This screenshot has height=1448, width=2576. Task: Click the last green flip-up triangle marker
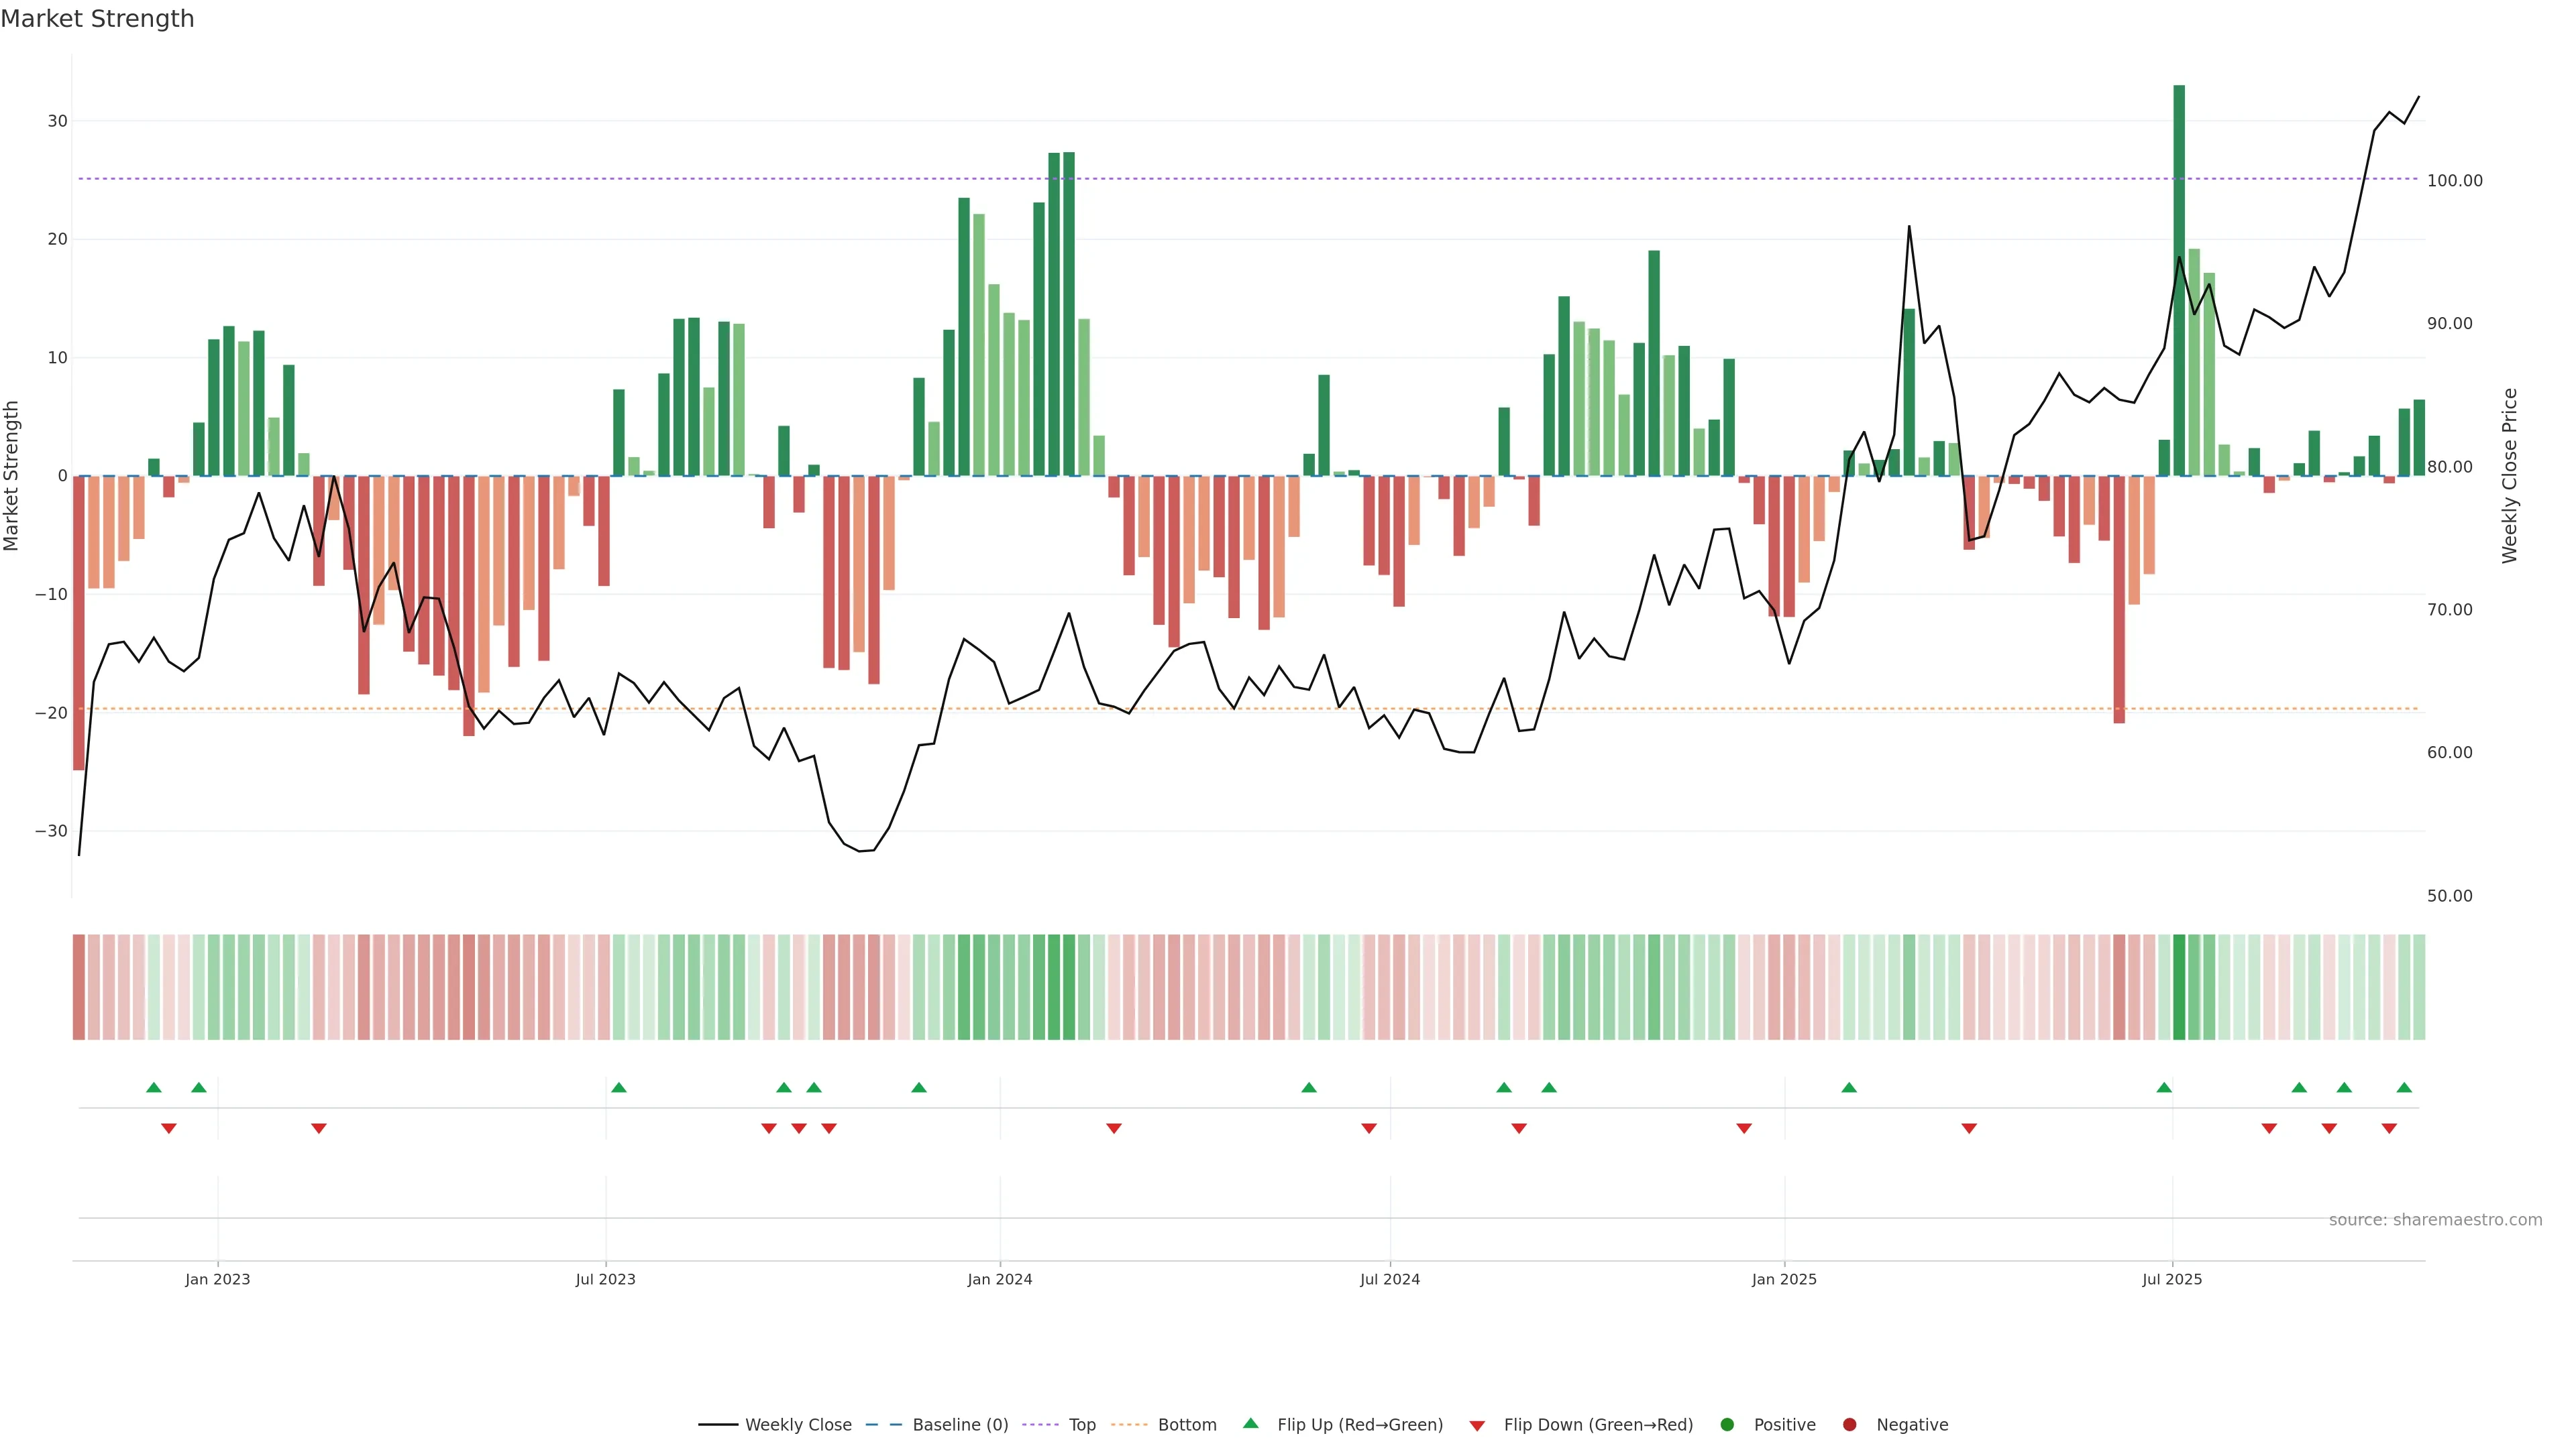coord(2404,1087)
